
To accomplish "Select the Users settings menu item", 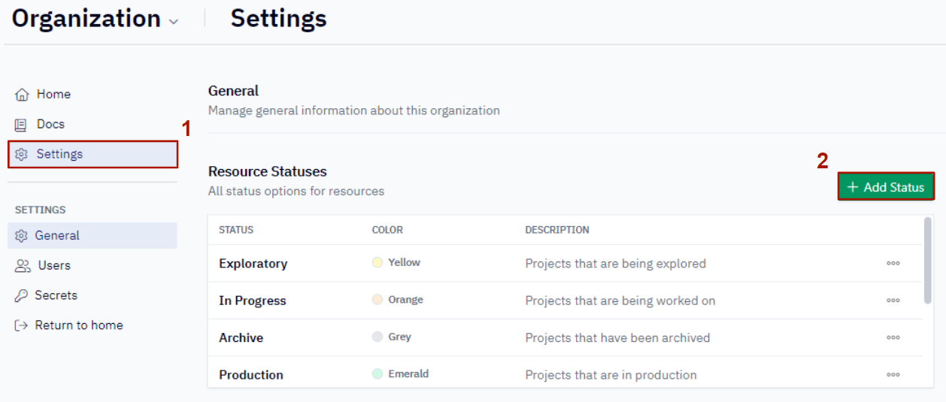I will [x=54, y=266].
